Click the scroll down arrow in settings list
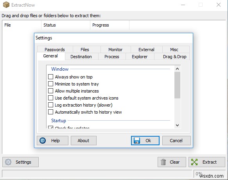 [177, 125]
